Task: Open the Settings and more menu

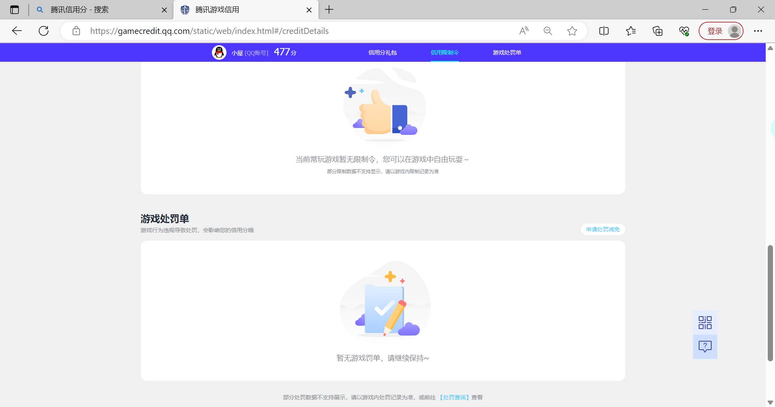Action: [758, 31]
